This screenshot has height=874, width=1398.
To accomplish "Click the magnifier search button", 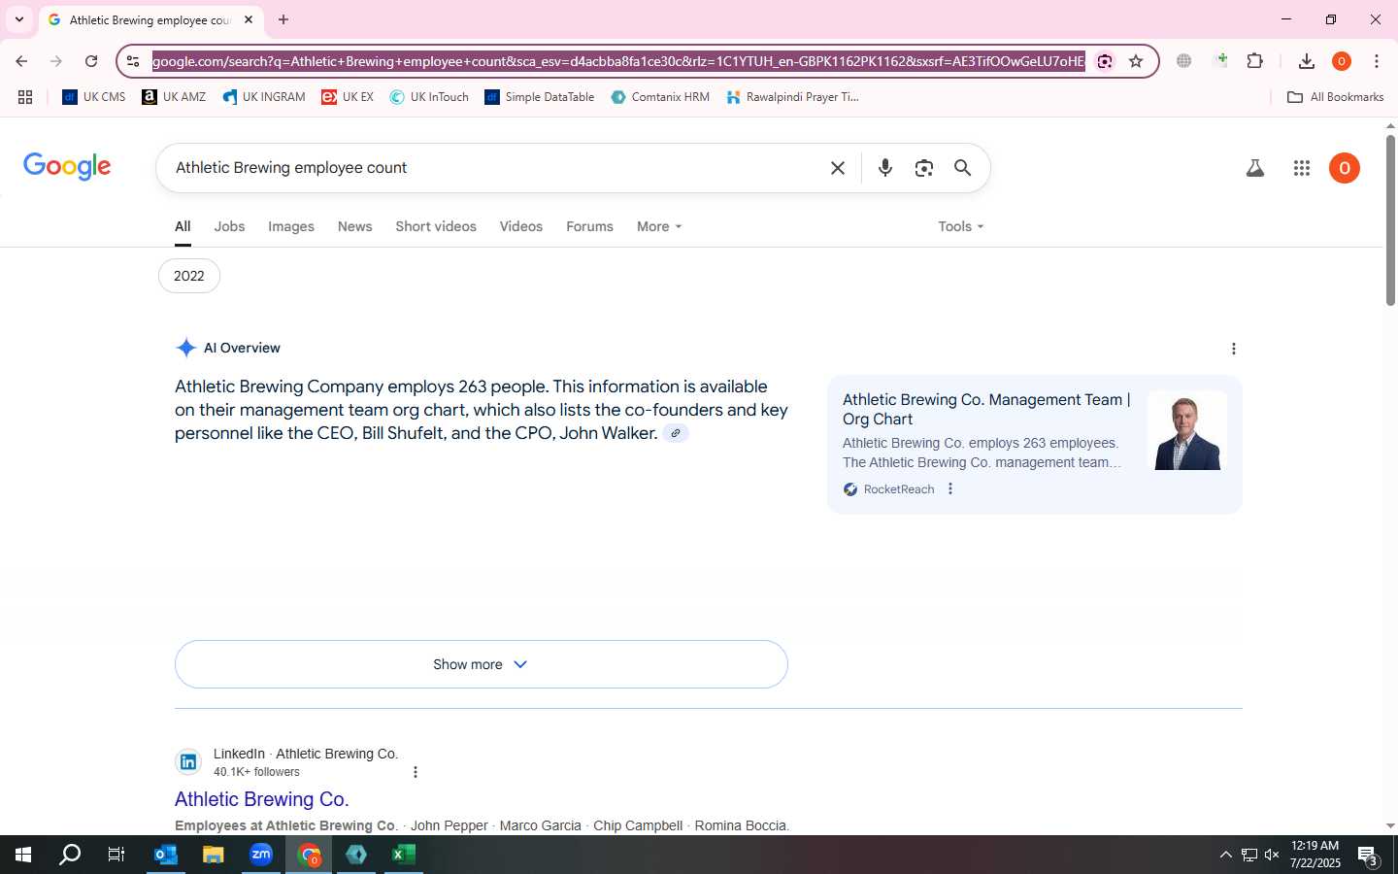I will tap(962, 168).
